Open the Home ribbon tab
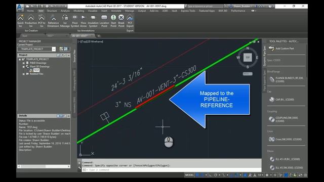Viewport: 324px width, 182px height. (x=30, y=11)
